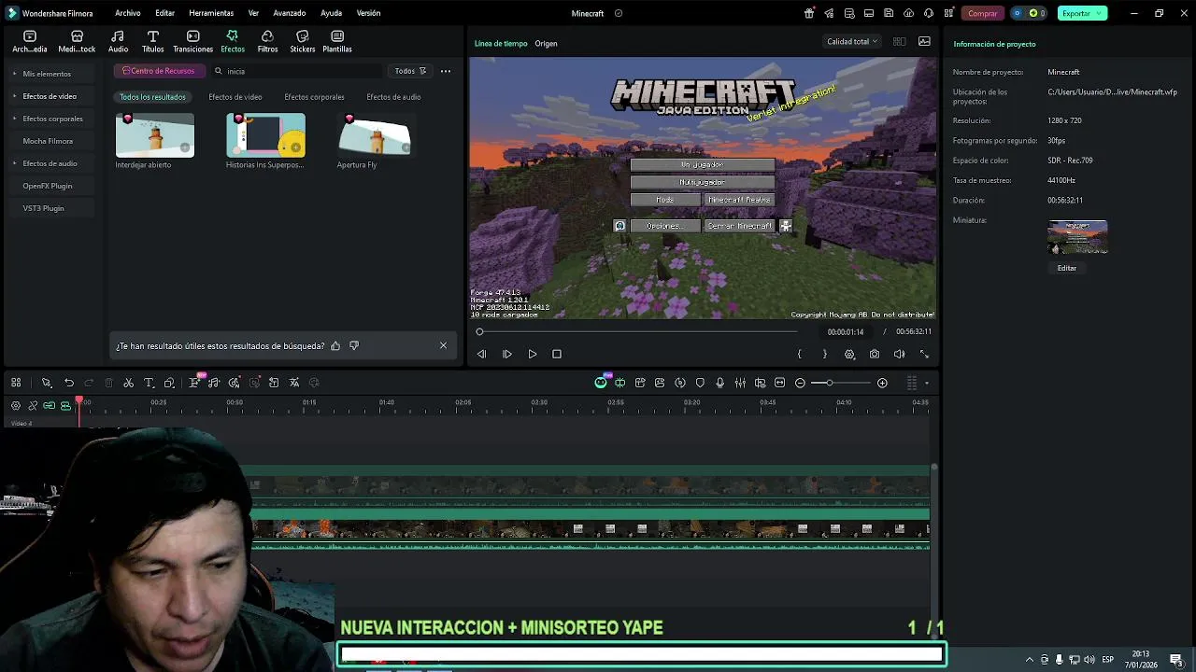Select the Interdejar abierto effect thumbnail
This screenshot has height=672, width=1196.
[x=155, y=135]
